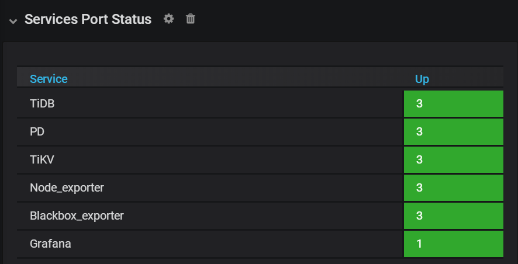Sort table by Up column header
Screen dimensions: 518x264
(422, 78)
